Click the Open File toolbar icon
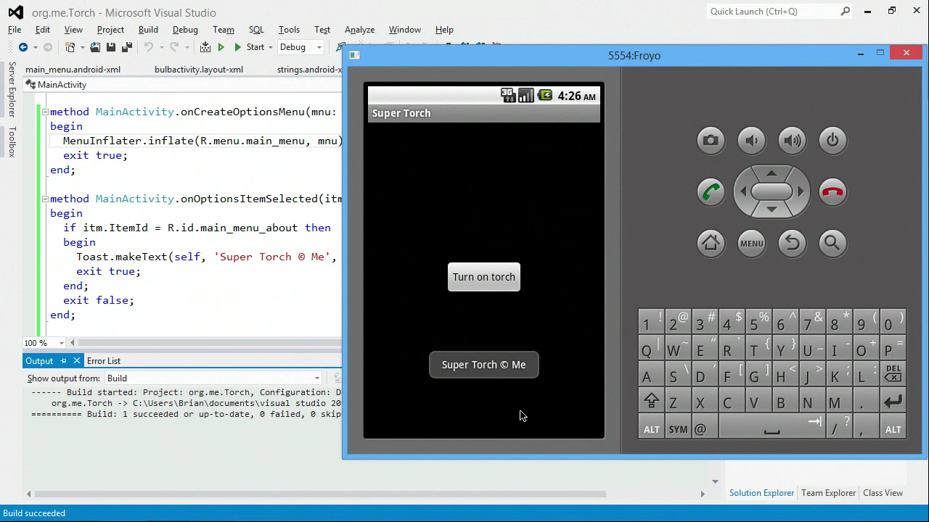This screenshot has width=929, height=522. click(x=95, y=47)
